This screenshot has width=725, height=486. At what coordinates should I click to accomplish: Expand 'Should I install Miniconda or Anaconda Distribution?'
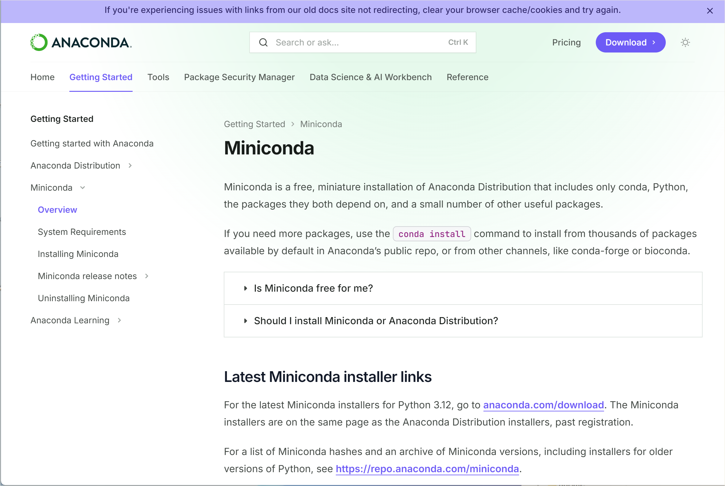click(x=463, y=321)
